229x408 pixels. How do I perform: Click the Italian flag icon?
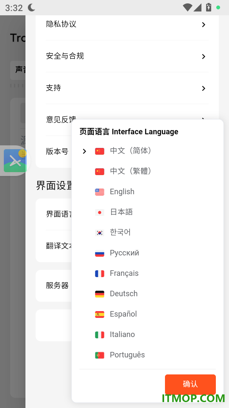click(99, 334)
